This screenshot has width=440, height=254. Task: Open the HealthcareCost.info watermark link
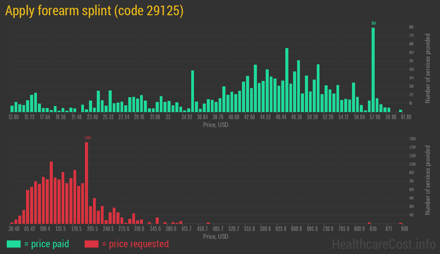tap(383, 244)
